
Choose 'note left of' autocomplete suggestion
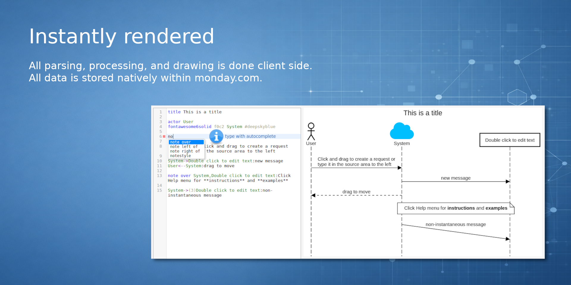[184, 147]
